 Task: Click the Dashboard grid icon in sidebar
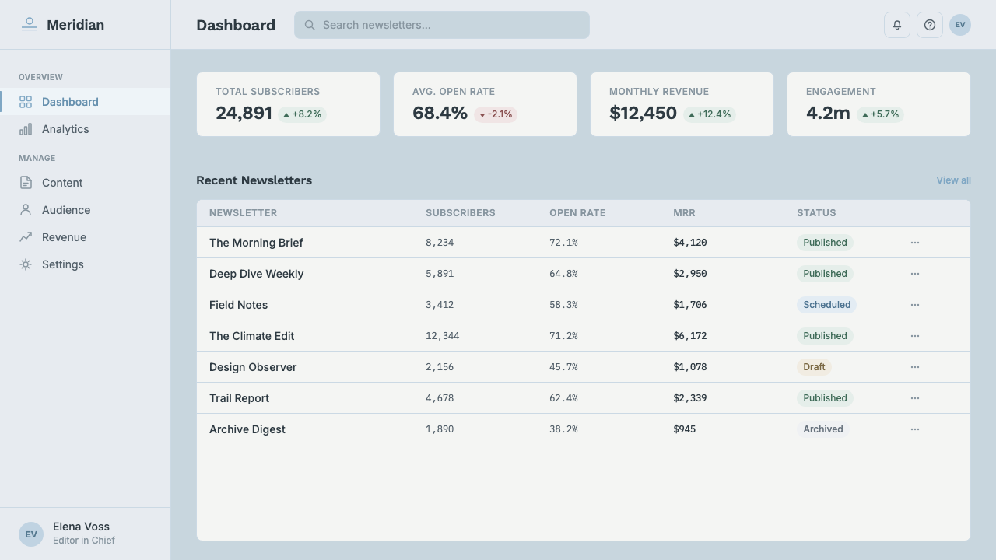point(26,102)
